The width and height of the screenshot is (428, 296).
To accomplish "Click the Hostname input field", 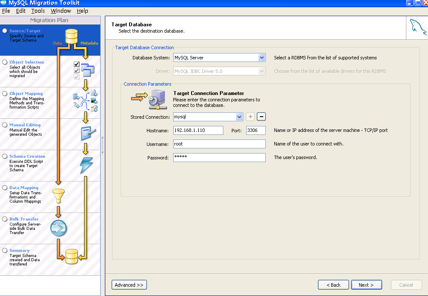I will tap(198, 130).
